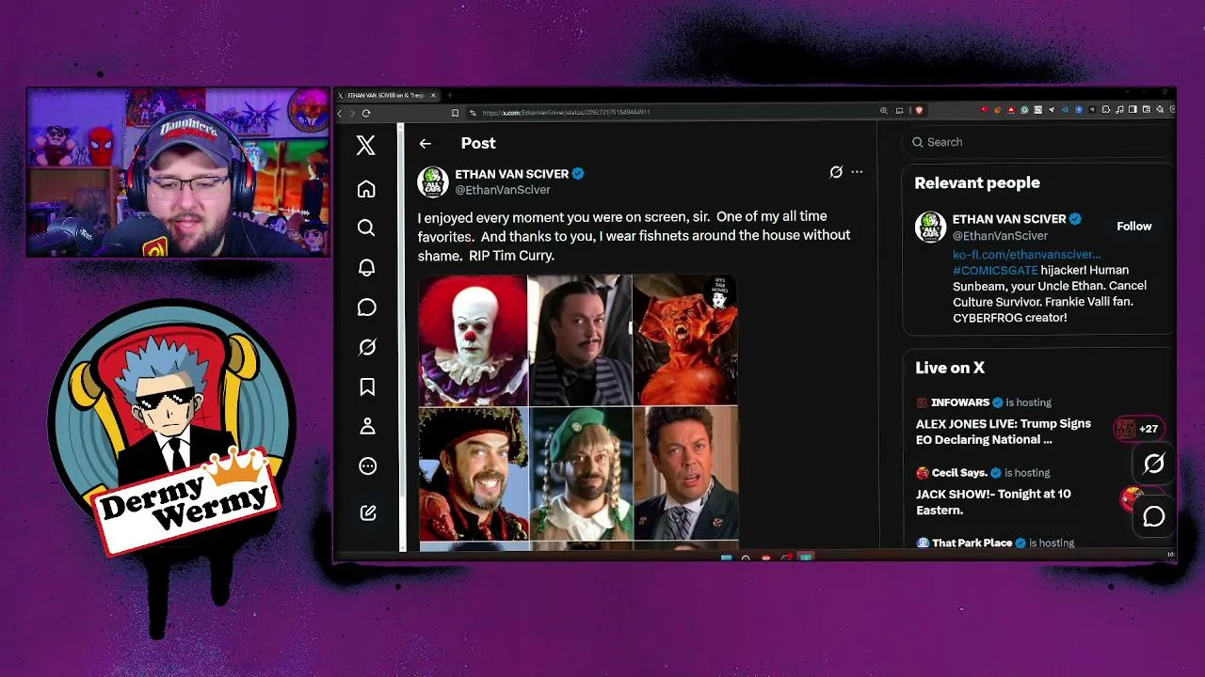Open the Pennywise clown image
1205x677 pixels.
[x=473, y=340]
